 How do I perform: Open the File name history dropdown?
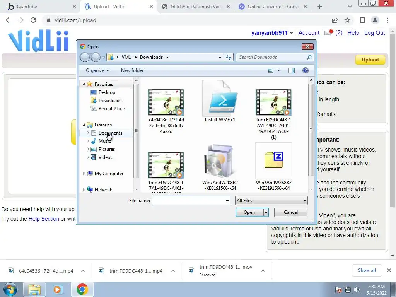227,201
